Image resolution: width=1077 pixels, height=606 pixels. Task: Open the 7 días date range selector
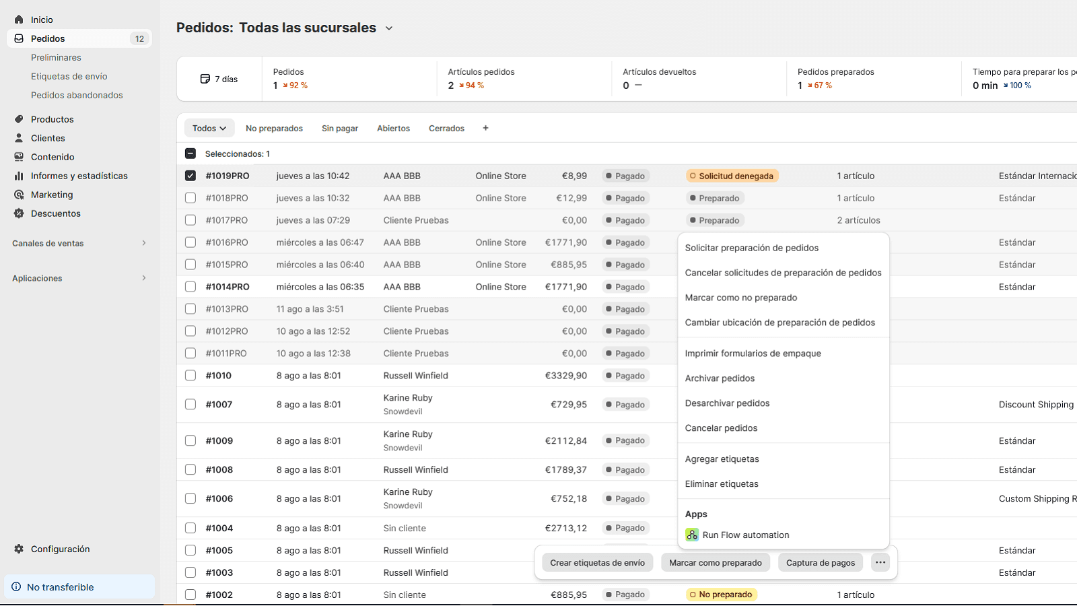(219, 79)
